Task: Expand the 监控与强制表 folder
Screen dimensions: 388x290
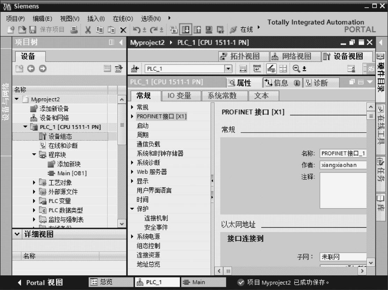Action: click(34, 219)
